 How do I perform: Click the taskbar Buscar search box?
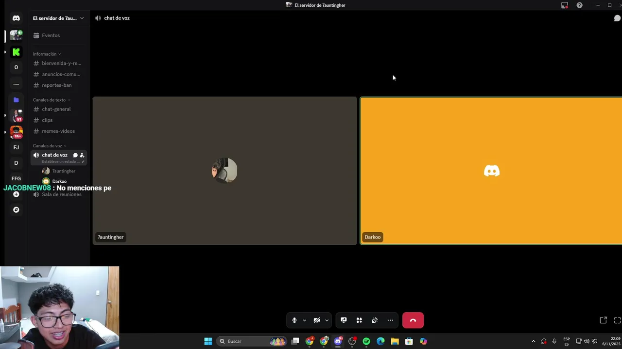(x=251, y=341)
